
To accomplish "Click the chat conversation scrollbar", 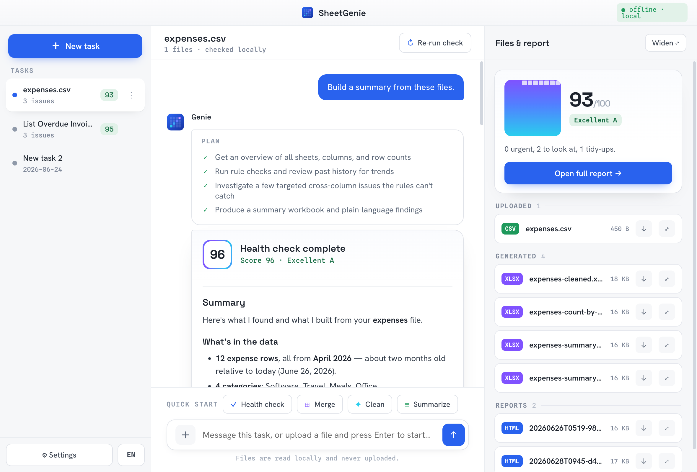I will pyautogui.click(x=482, y=93).
